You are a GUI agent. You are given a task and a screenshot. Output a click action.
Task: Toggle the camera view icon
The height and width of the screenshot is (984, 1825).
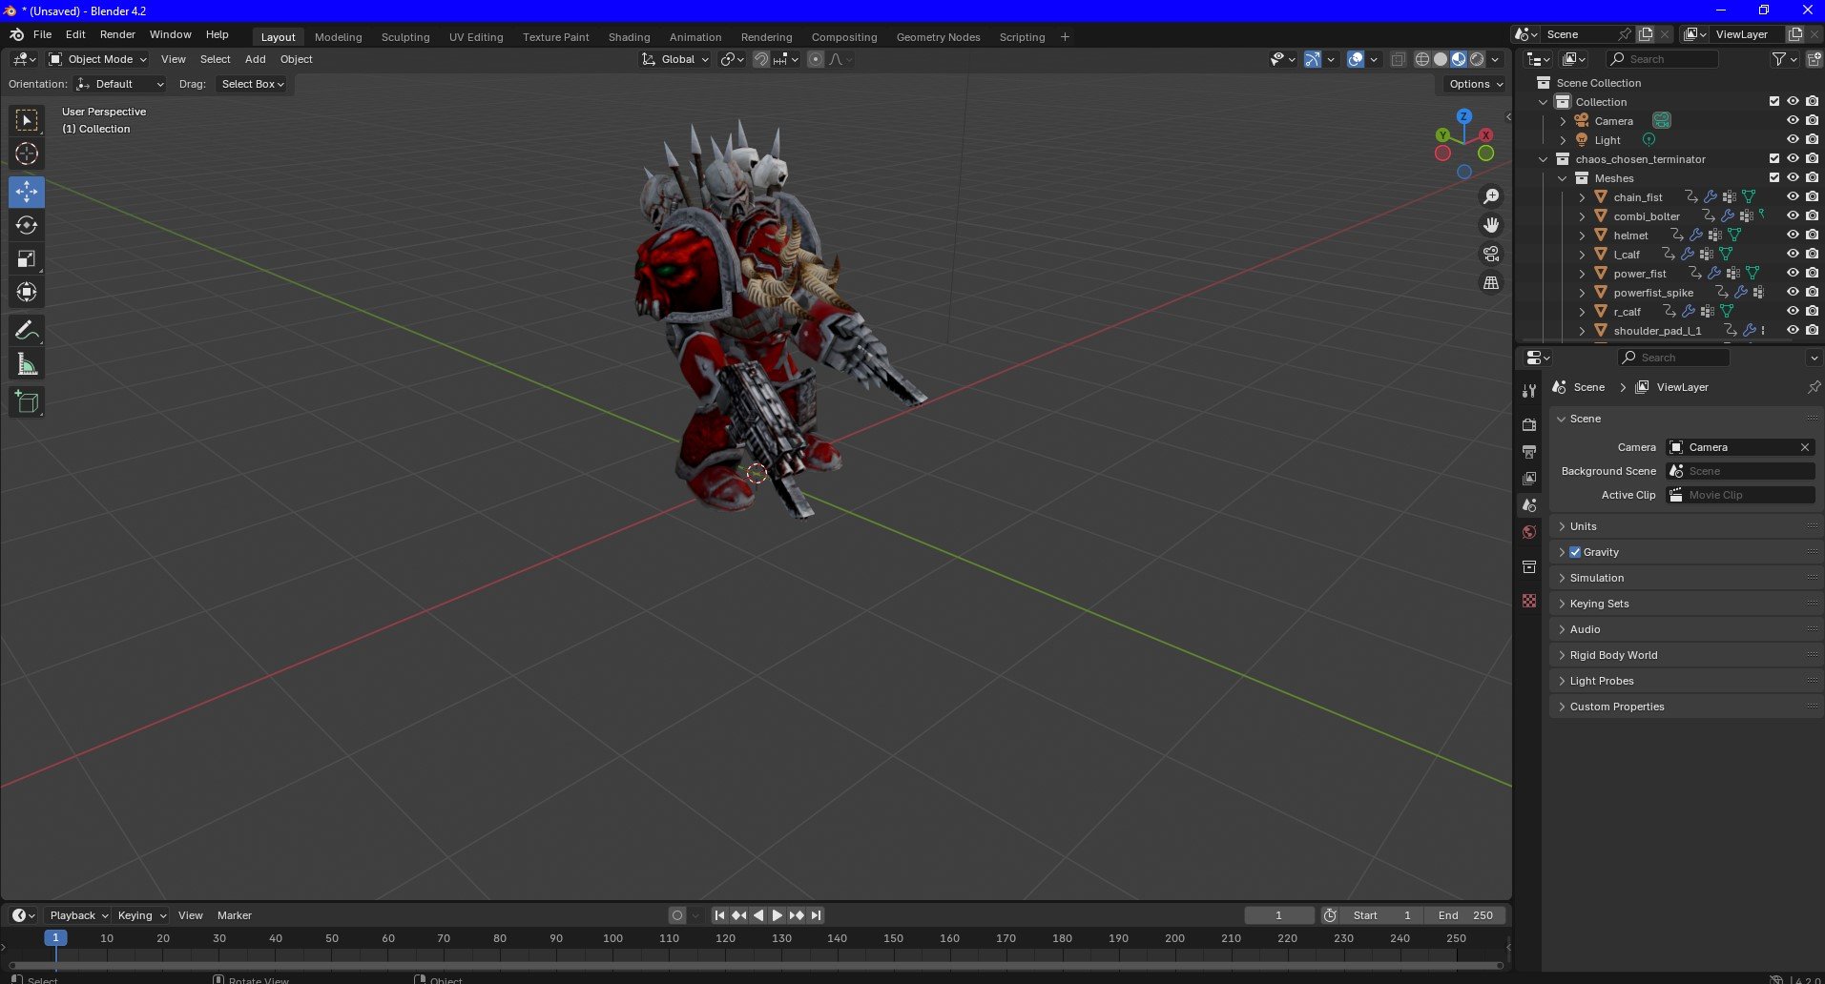tap(1490, 254)
